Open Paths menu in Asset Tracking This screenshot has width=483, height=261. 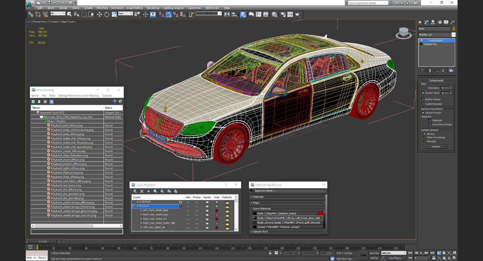[x=52, y=96]
